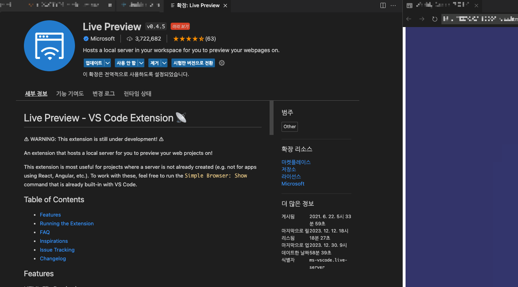Open the 저장소 resource link
Viewport: 518px width, 287px height.
pos(289,169)
